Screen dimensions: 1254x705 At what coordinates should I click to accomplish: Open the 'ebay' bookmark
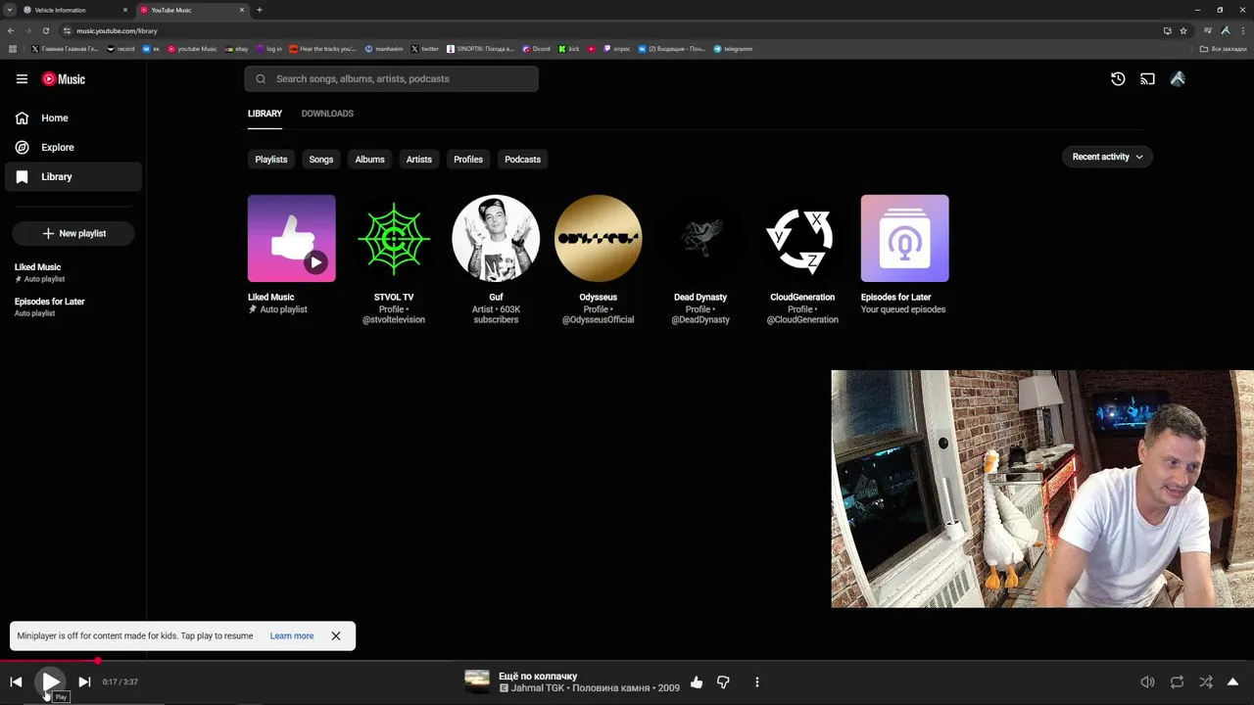point(236,49)
